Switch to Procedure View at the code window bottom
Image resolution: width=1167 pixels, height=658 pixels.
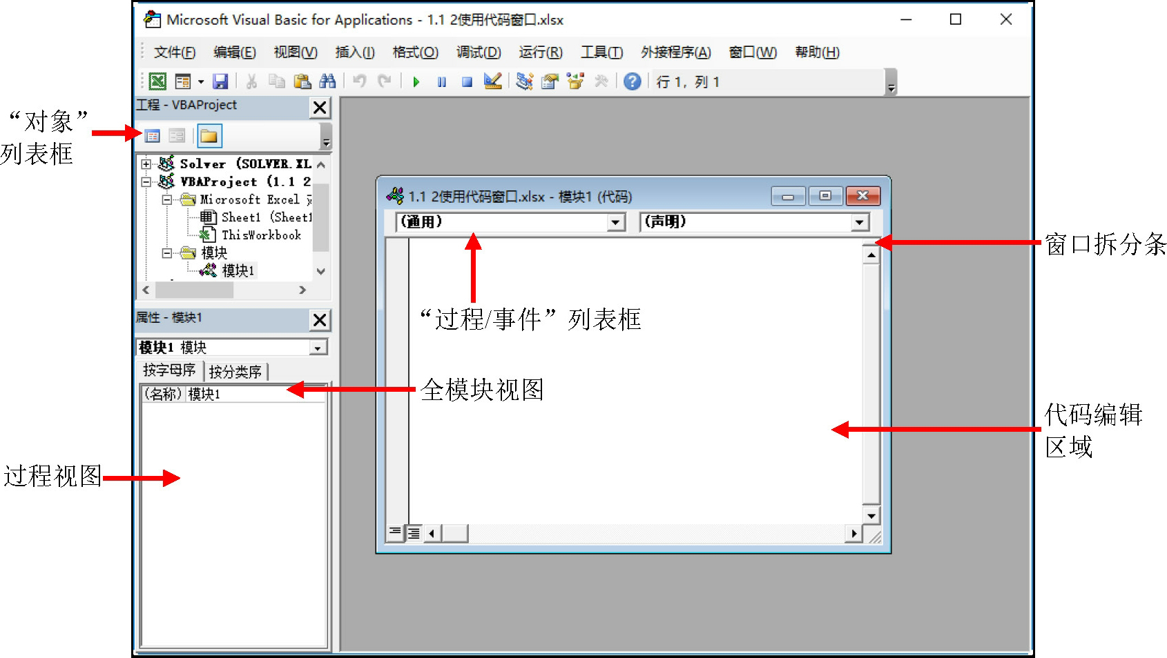[x=395, y=532]
